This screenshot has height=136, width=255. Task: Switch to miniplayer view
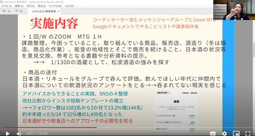[236, 134]
